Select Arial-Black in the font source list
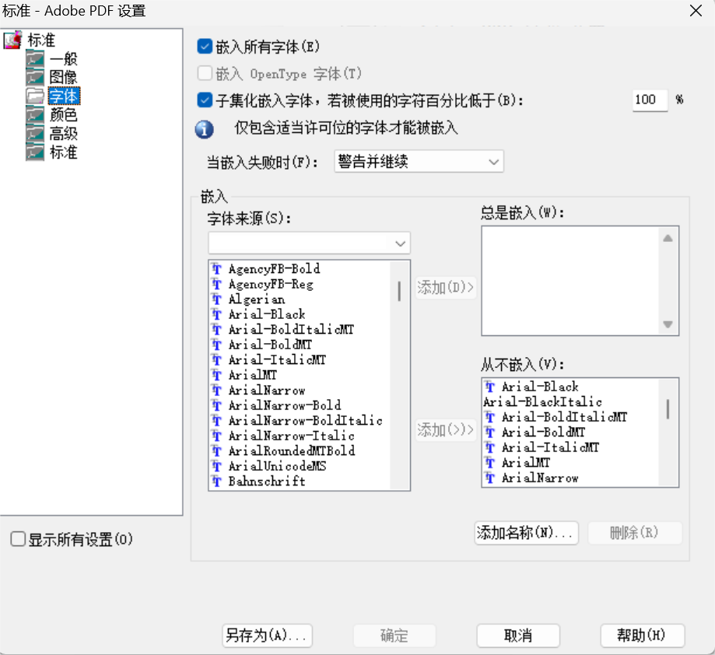This screenshot has height=655, width=715. [x=266, y=314]
